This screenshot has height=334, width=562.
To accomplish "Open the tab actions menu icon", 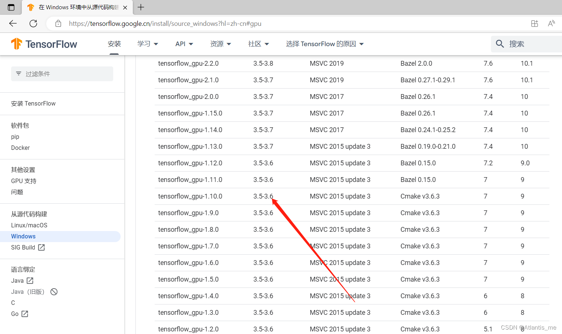I will tap(11, 7).
